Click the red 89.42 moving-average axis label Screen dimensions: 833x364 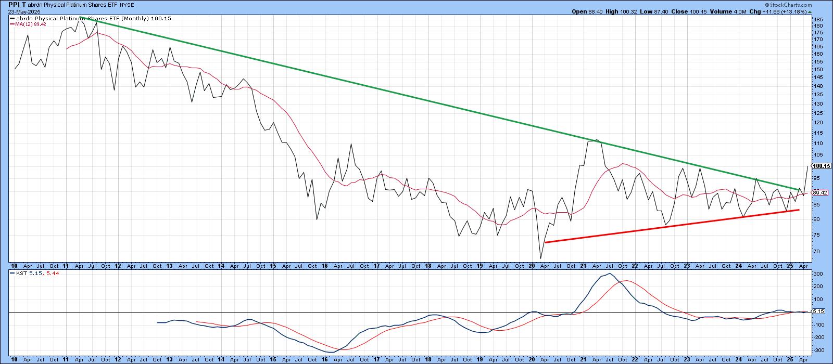(820, 192)
